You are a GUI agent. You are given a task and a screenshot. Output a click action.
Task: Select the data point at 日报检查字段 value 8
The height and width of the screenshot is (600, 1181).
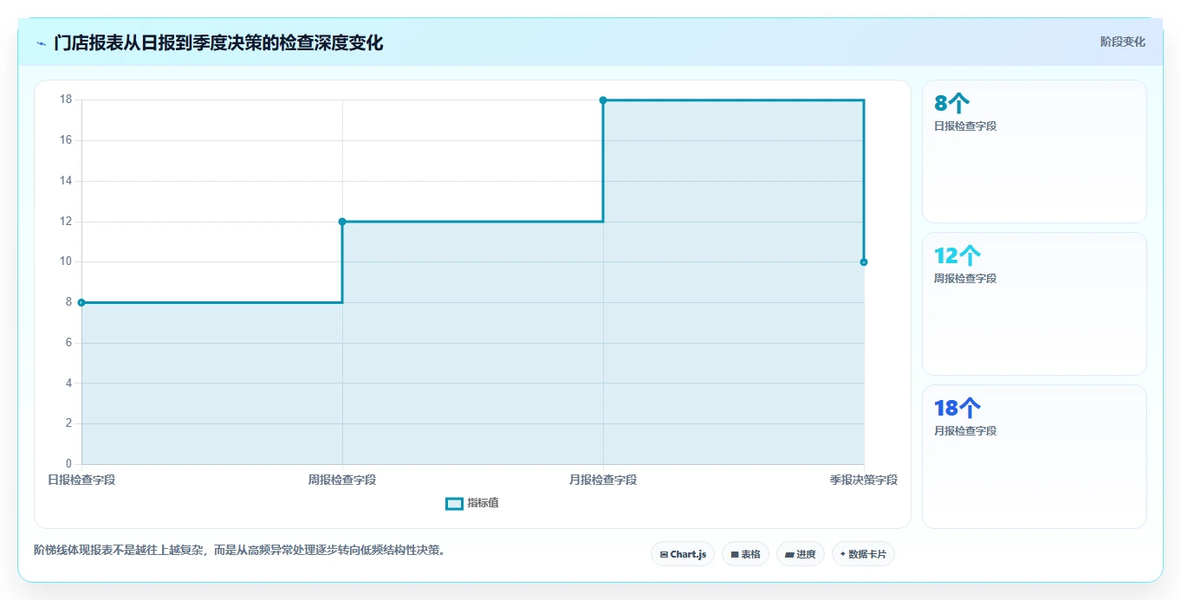(81, 302)
